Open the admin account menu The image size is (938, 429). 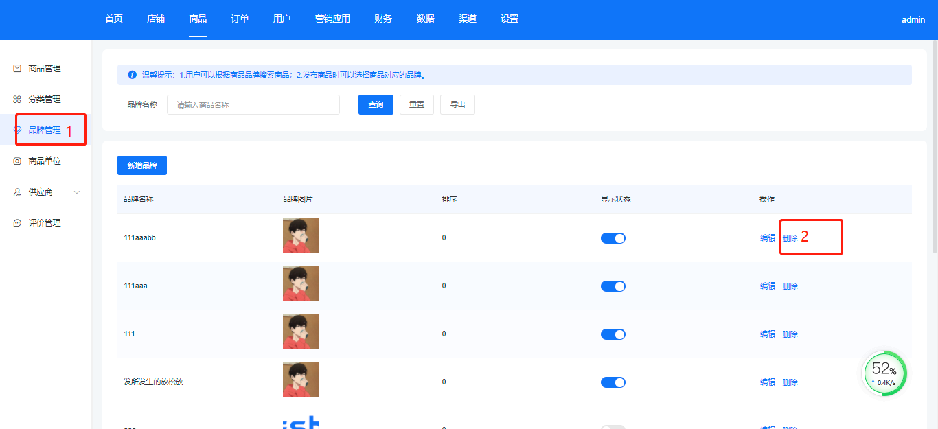pos(913,20)
